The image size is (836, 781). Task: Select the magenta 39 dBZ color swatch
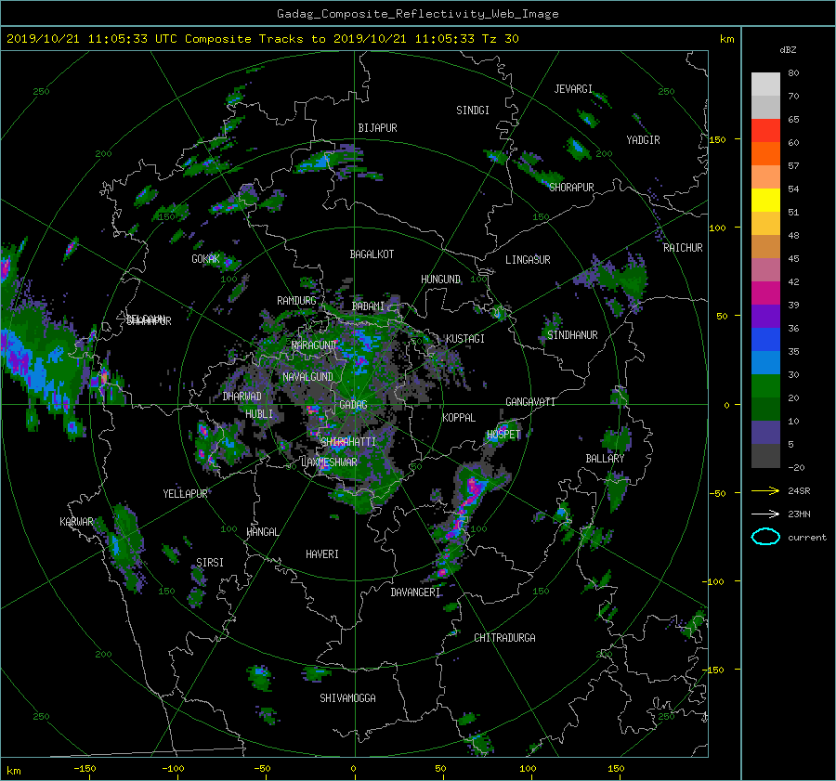765,293
